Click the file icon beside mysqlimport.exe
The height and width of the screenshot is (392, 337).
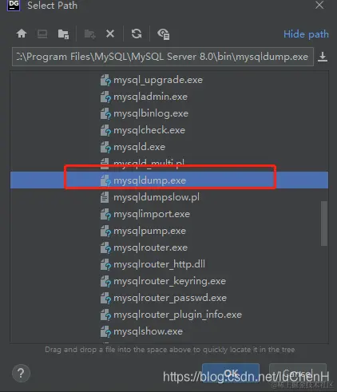pos(105,214)
